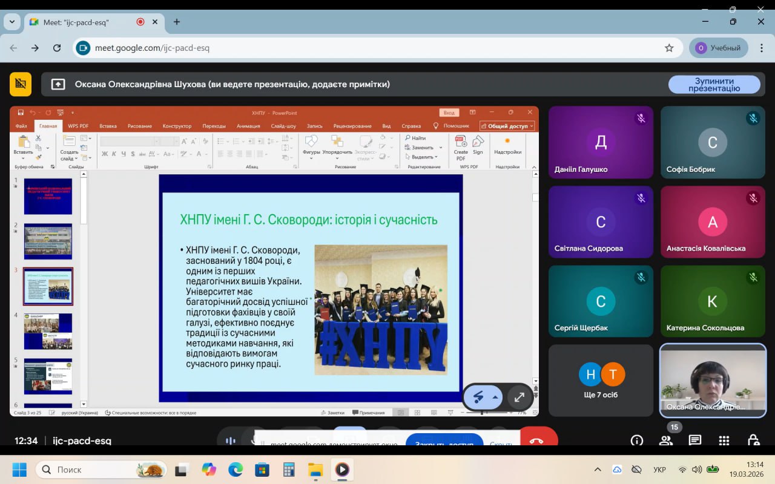Select slide 4 thumbnail in slide panel
Viewport: 775px width, 484px height.
pyautogui.click(x=48, y=331)
